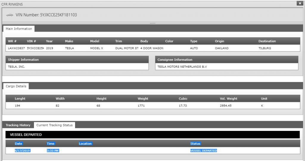305x161 pixels.
Task: Select the OAKLAND origin cell
Action: [222, 48]
